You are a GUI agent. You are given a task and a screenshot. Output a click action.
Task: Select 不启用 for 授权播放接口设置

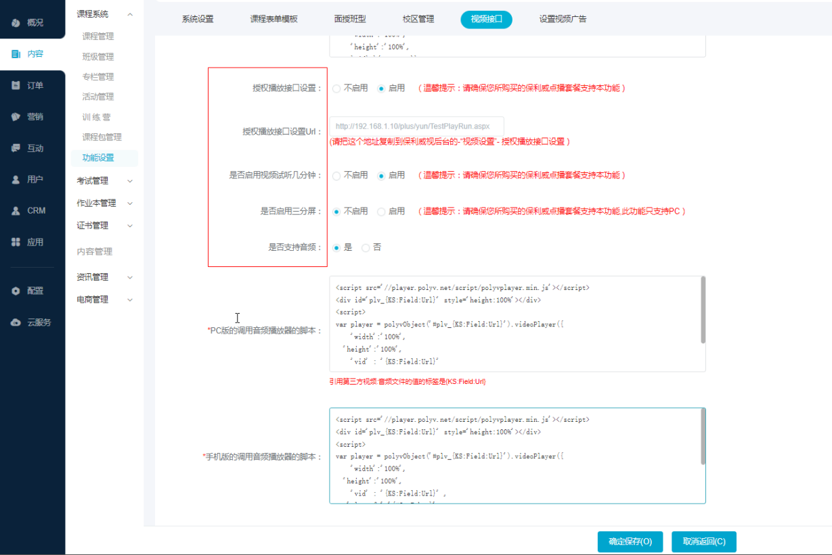tap(336, 89)
